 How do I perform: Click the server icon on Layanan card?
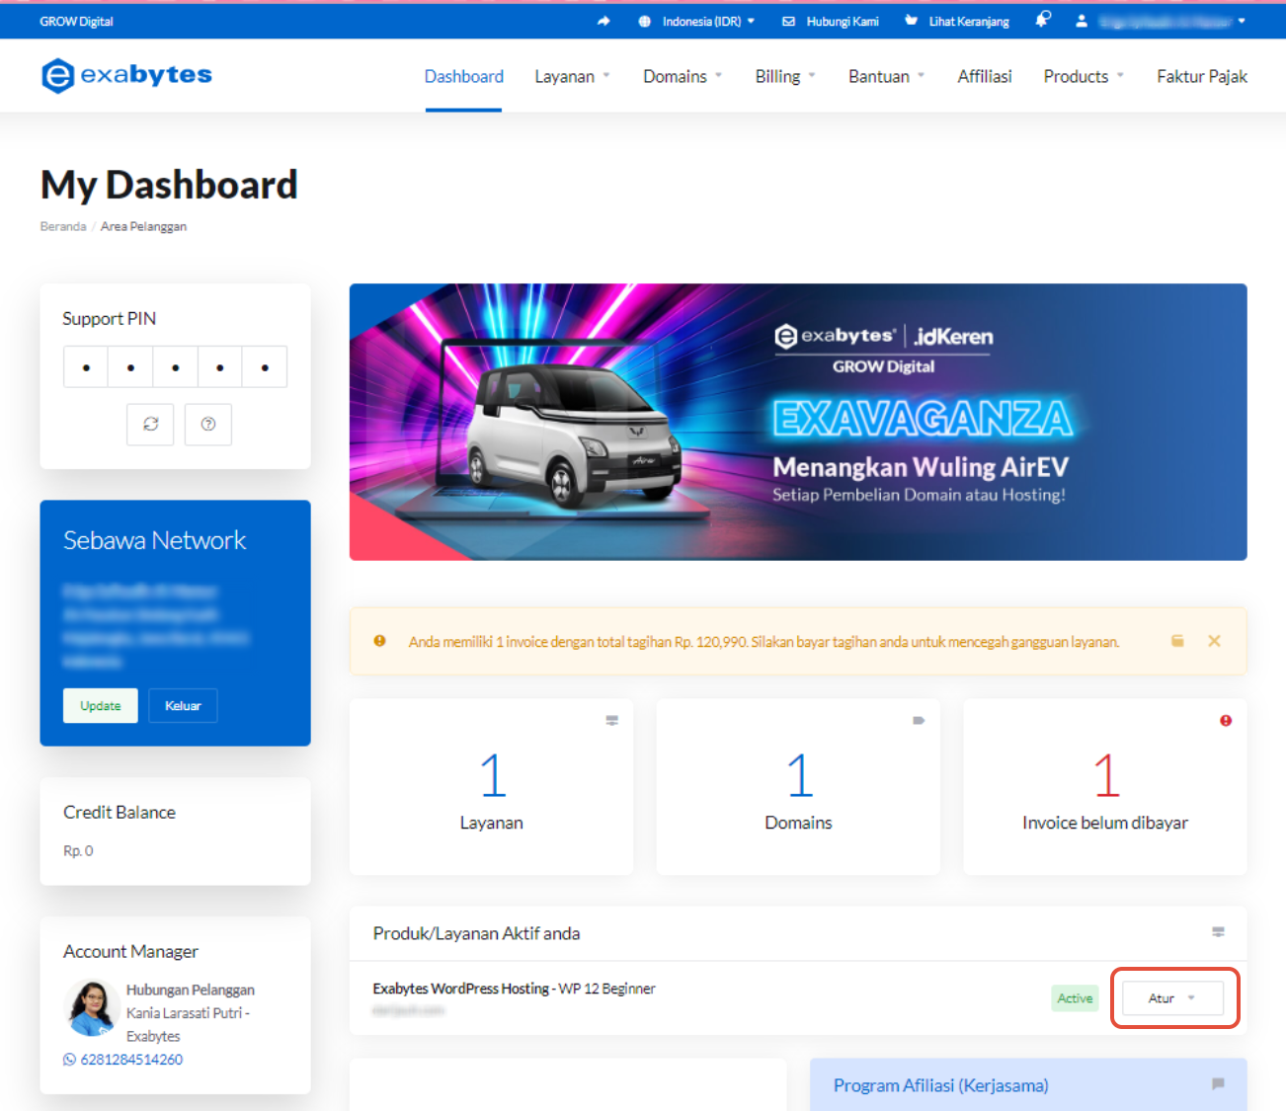coord(611,721)
